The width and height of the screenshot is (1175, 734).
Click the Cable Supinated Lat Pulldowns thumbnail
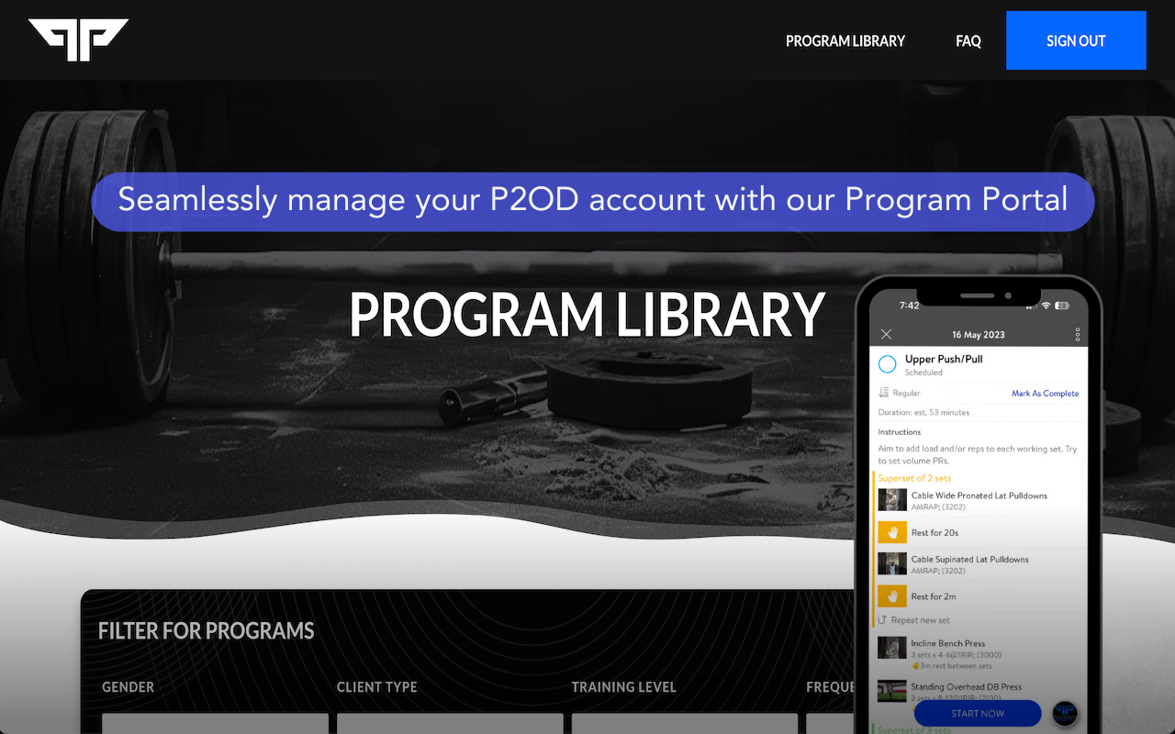click(892, 563)
